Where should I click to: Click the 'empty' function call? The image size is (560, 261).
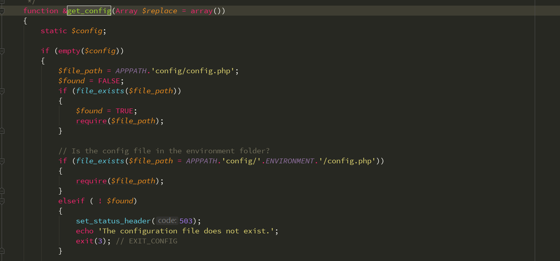coord(69,51)
